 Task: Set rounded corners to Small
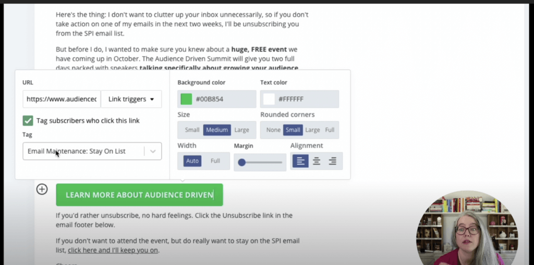tap(293, 130)
